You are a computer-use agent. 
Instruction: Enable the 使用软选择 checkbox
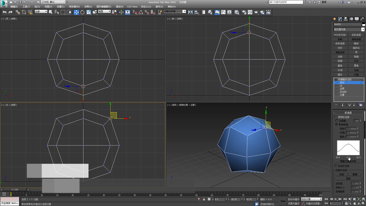336,117
